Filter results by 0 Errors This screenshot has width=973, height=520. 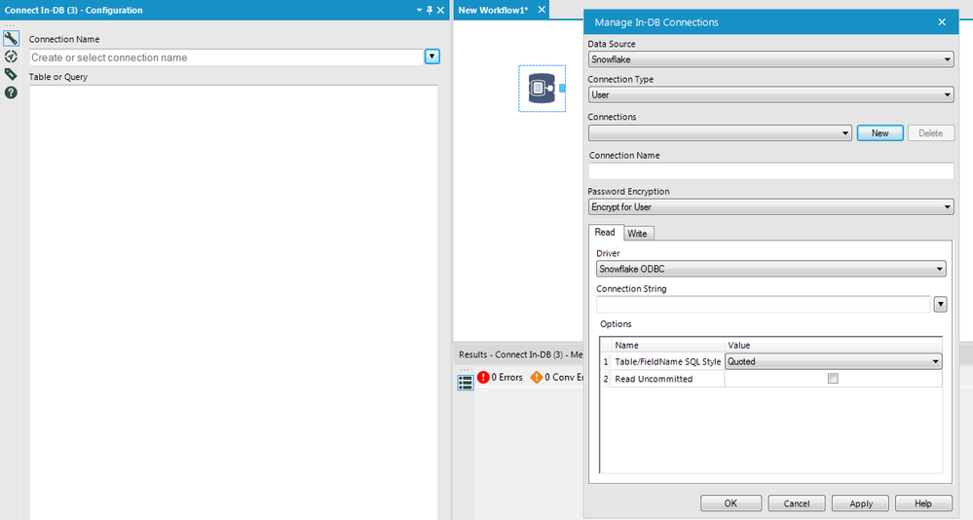[x=501, y=377]
